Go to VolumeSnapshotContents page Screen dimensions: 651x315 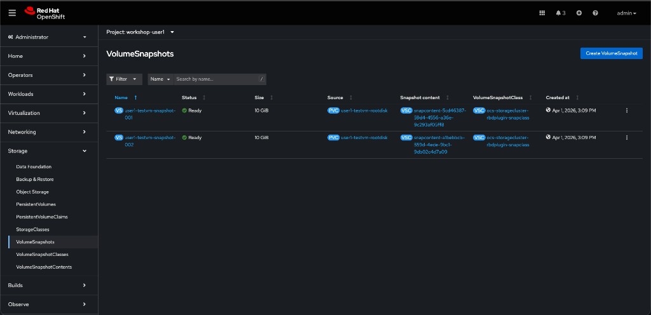(x=44, y=267)
